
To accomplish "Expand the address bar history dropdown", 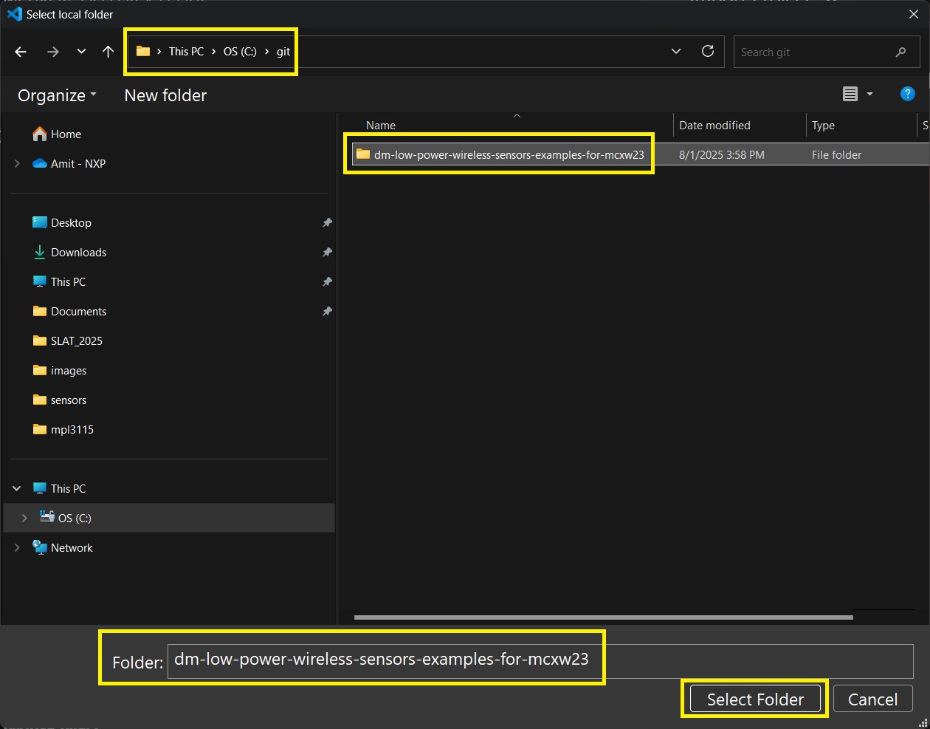I will (x=675, y=52).
